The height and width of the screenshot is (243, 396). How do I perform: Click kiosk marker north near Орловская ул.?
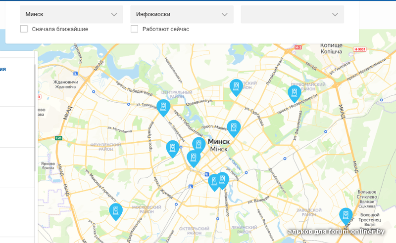point(237,87)
